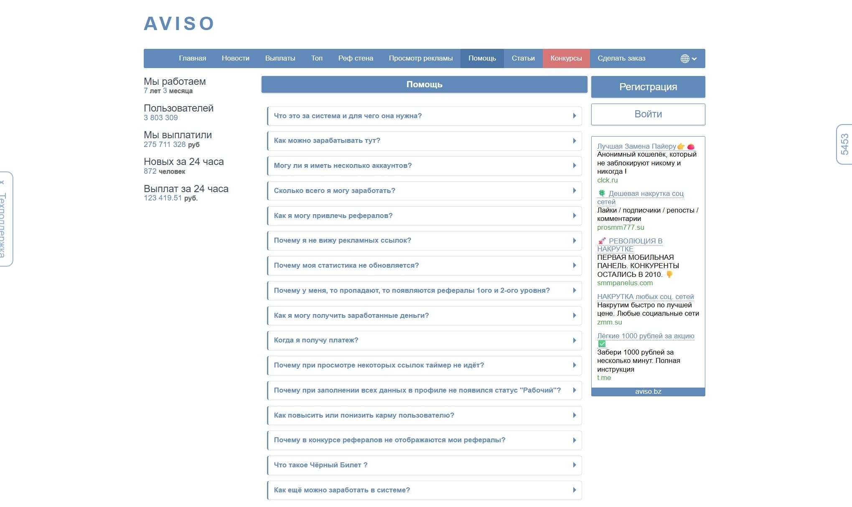Expand 'Почему моя статистика не обновляется?'

tap(346, 266)
